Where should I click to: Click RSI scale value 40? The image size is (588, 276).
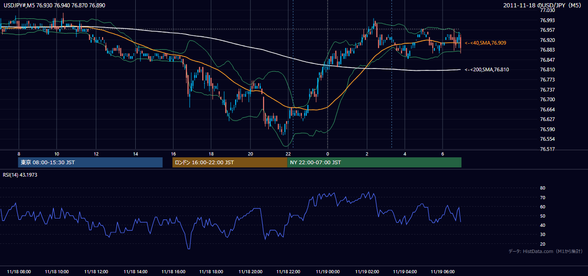coord(542,225)
